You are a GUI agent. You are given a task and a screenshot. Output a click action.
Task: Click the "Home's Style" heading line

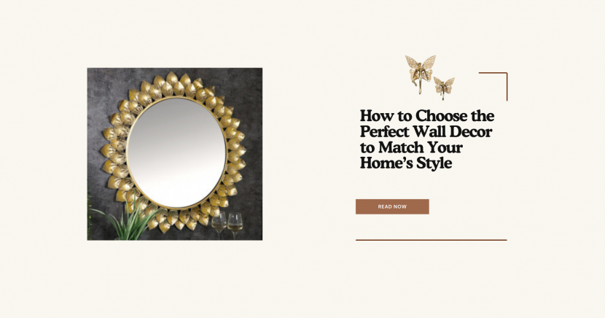(x=406, y=163)
